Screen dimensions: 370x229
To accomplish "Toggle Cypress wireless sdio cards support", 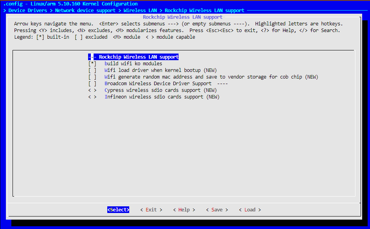I will [92, 90].
